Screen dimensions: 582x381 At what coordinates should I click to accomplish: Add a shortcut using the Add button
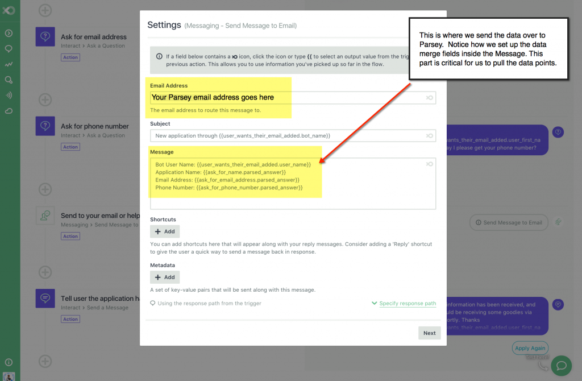click(x=164, y=231)
